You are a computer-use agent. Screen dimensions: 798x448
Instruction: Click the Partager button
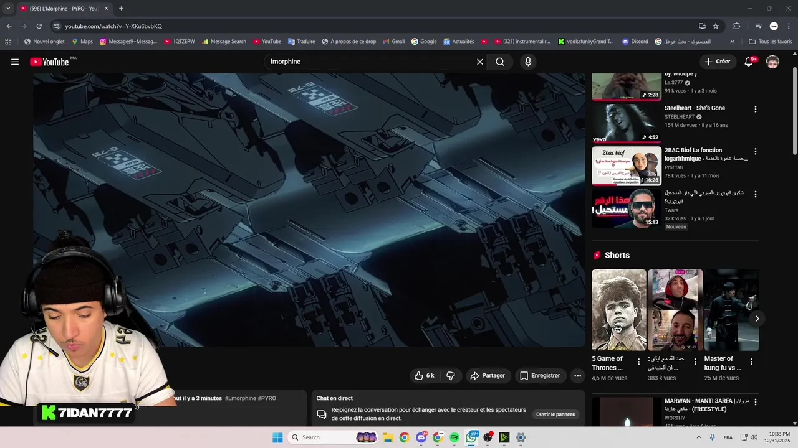[x=488, y=376]
